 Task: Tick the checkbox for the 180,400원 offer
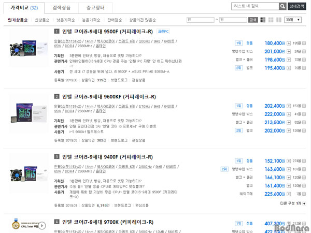304,43
